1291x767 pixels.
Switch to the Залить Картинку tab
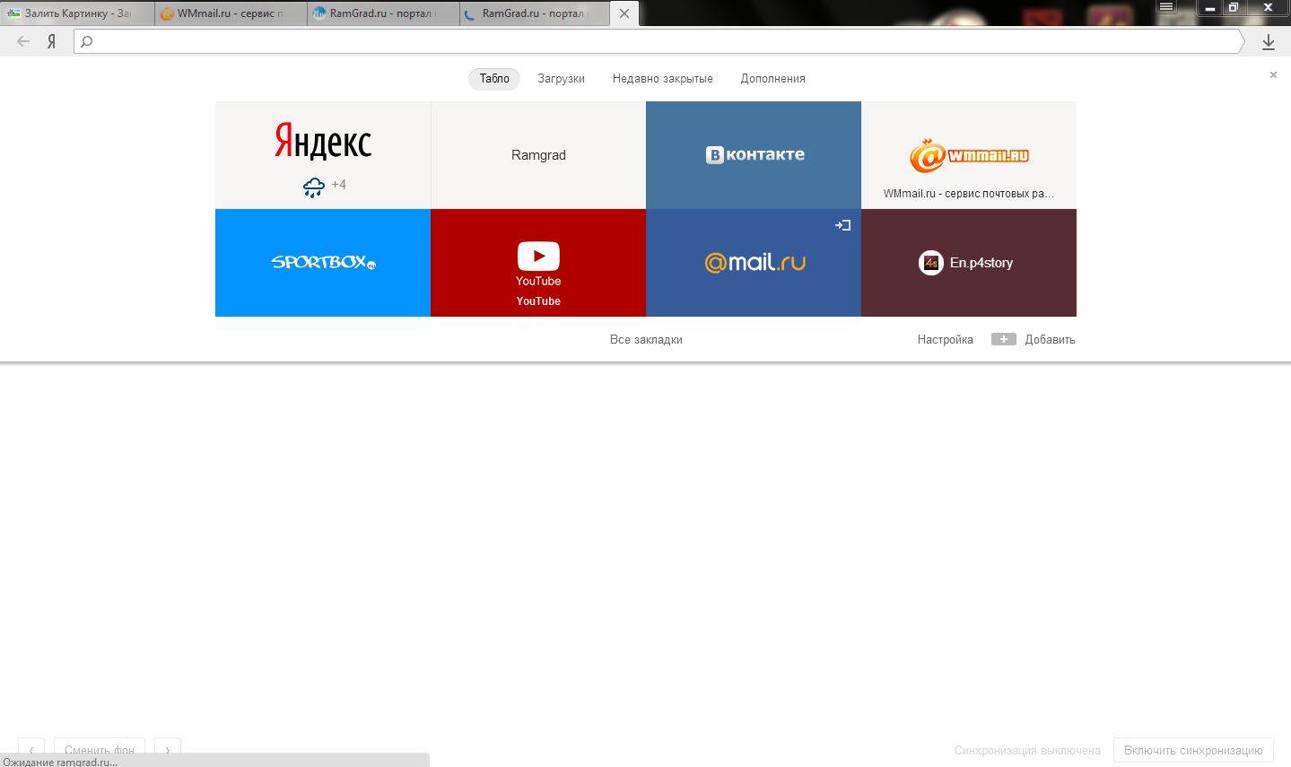[x=77, y=13]
